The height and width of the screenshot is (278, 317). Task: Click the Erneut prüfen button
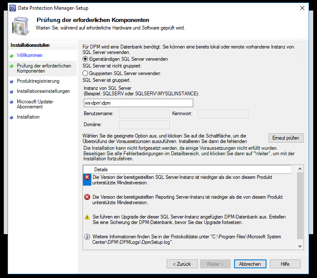(x=286, y=138)
